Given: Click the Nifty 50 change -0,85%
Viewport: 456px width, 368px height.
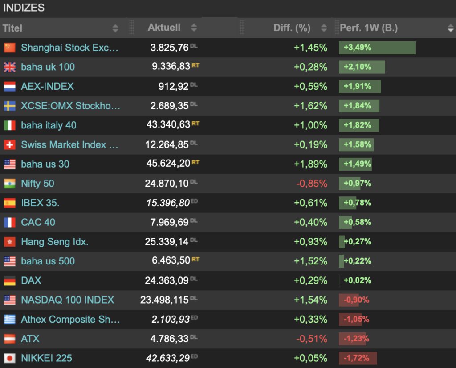Looking at the screenshot, I should point(312,184).
